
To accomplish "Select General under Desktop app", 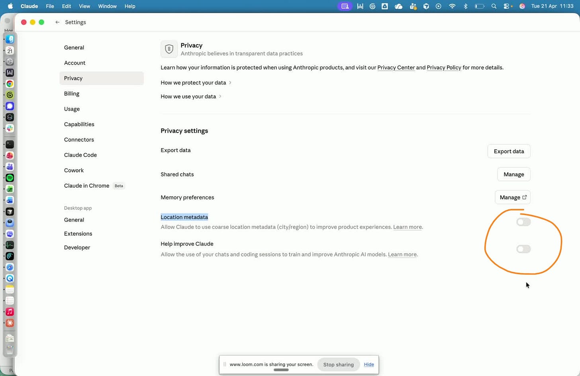I will 102,220.
